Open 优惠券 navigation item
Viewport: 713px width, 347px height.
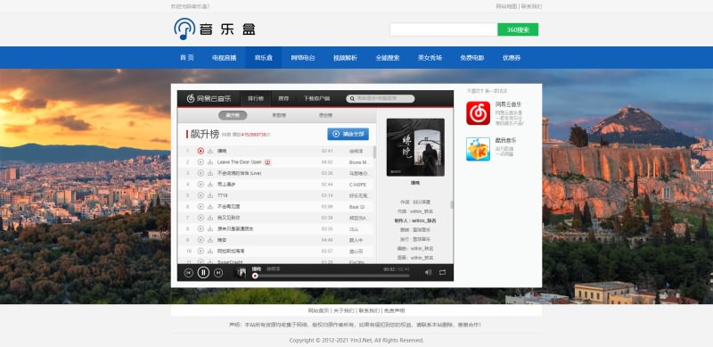pyautogui.click(x=512, y=58)
